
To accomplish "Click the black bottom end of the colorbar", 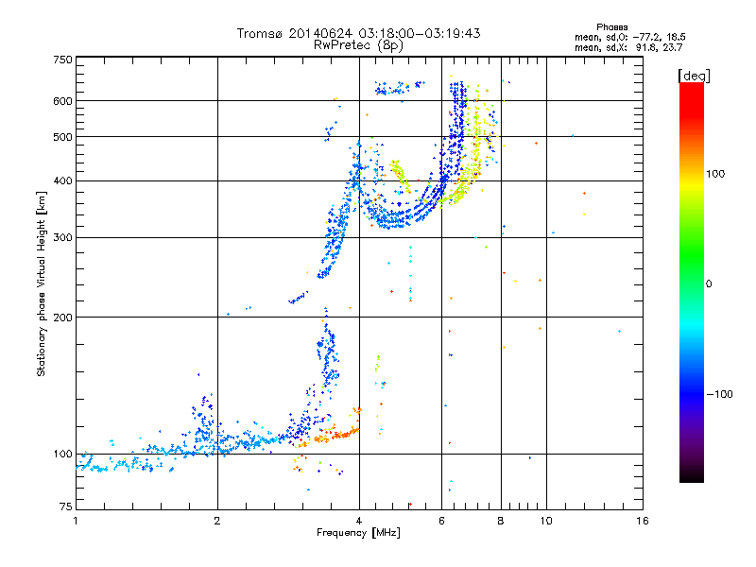I will pos(692,475).
